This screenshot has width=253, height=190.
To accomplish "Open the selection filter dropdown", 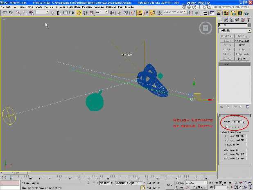I will 42,12.
